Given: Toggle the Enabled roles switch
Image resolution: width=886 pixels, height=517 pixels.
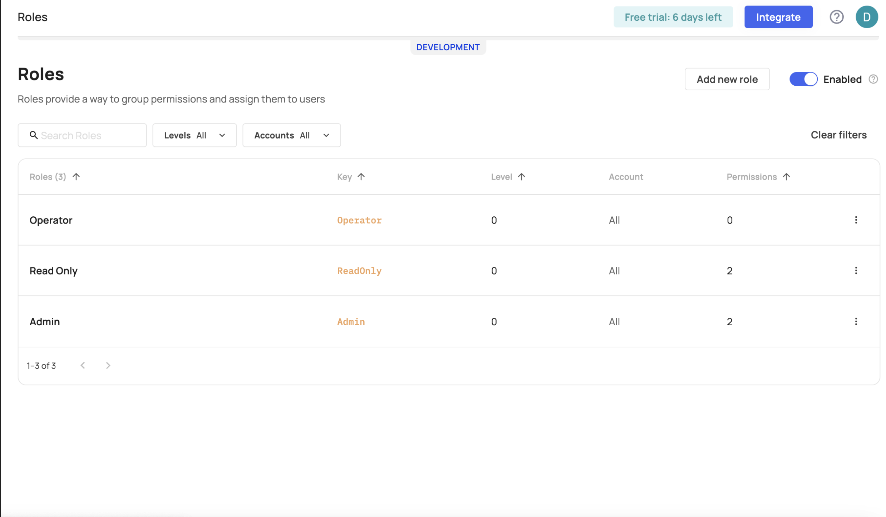Looking at the screenshot, I should tap(803, 79).
